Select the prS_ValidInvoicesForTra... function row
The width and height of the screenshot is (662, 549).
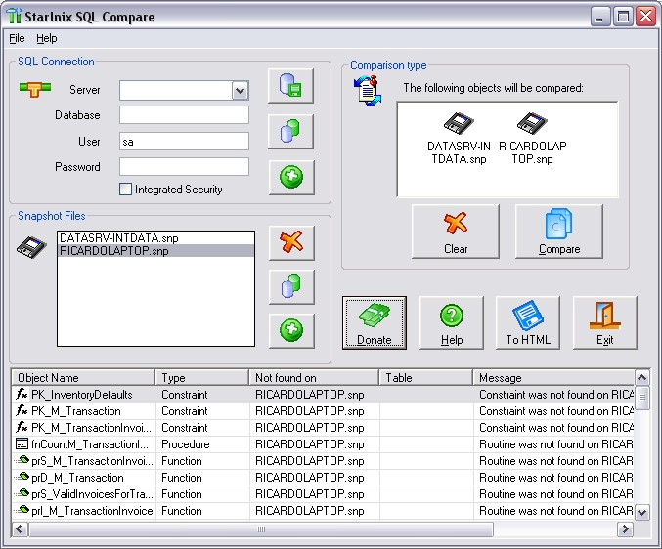point(323,493)
